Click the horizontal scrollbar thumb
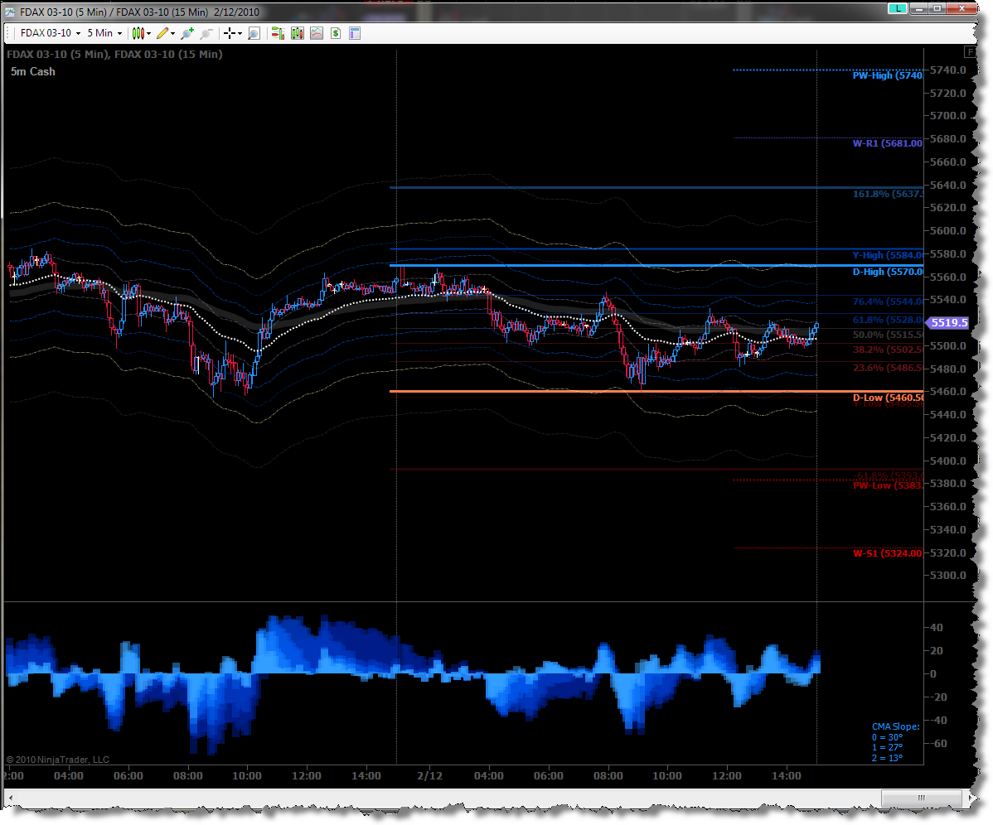 pyautogui.click(x=922, y=798)
